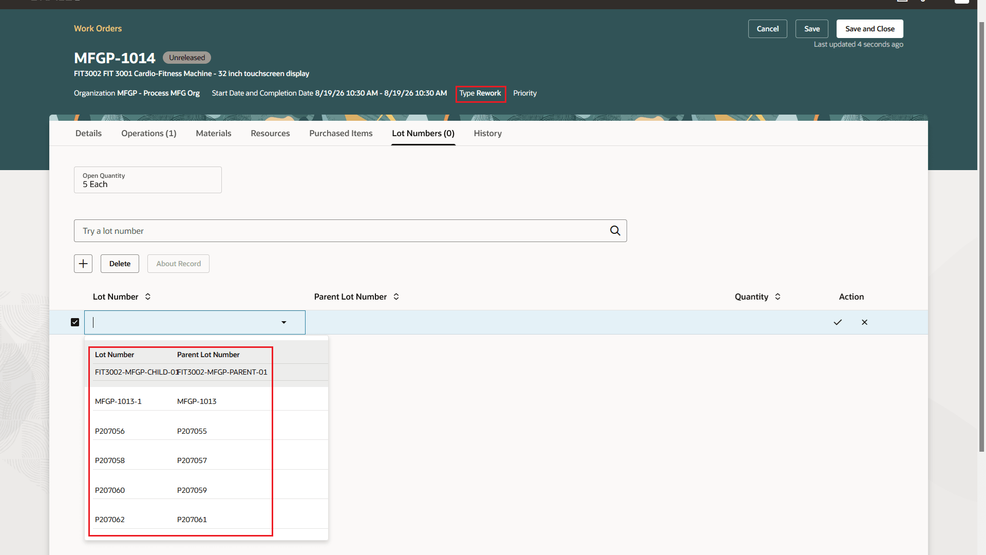The width and height of the screenshot is (986, 555).
Task: Click parent lot value P207059
Action: (x=192, y=490)
